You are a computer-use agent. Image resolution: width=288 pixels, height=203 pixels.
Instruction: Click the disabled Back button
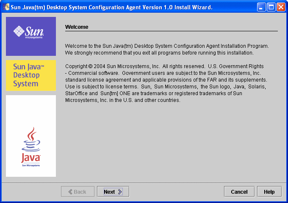pos(78,192)
